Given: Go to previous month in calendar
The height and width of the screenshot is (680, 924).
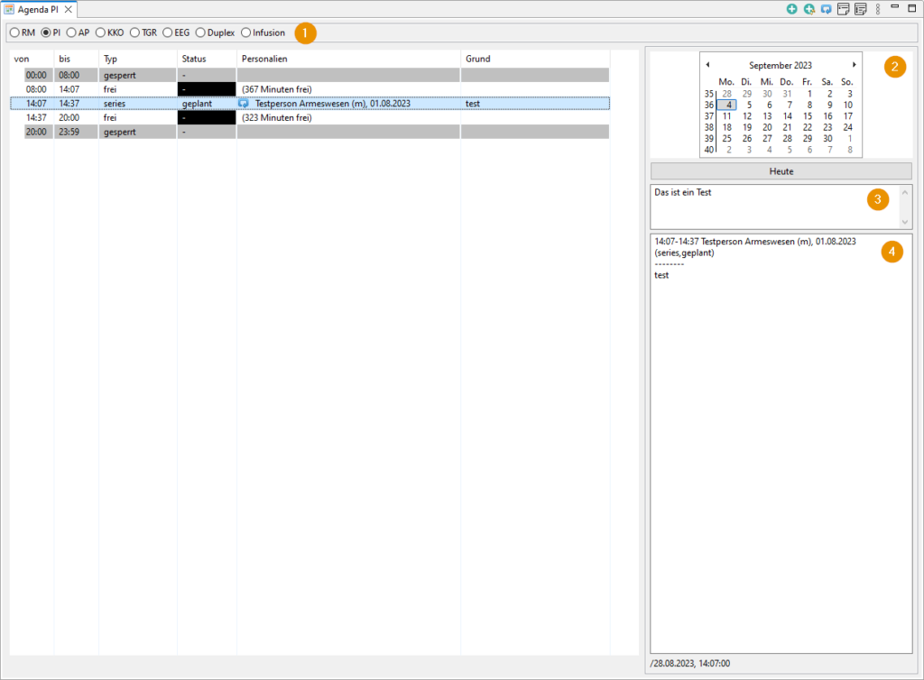Looking at the screenshot, I should click(x=708, y=65).
